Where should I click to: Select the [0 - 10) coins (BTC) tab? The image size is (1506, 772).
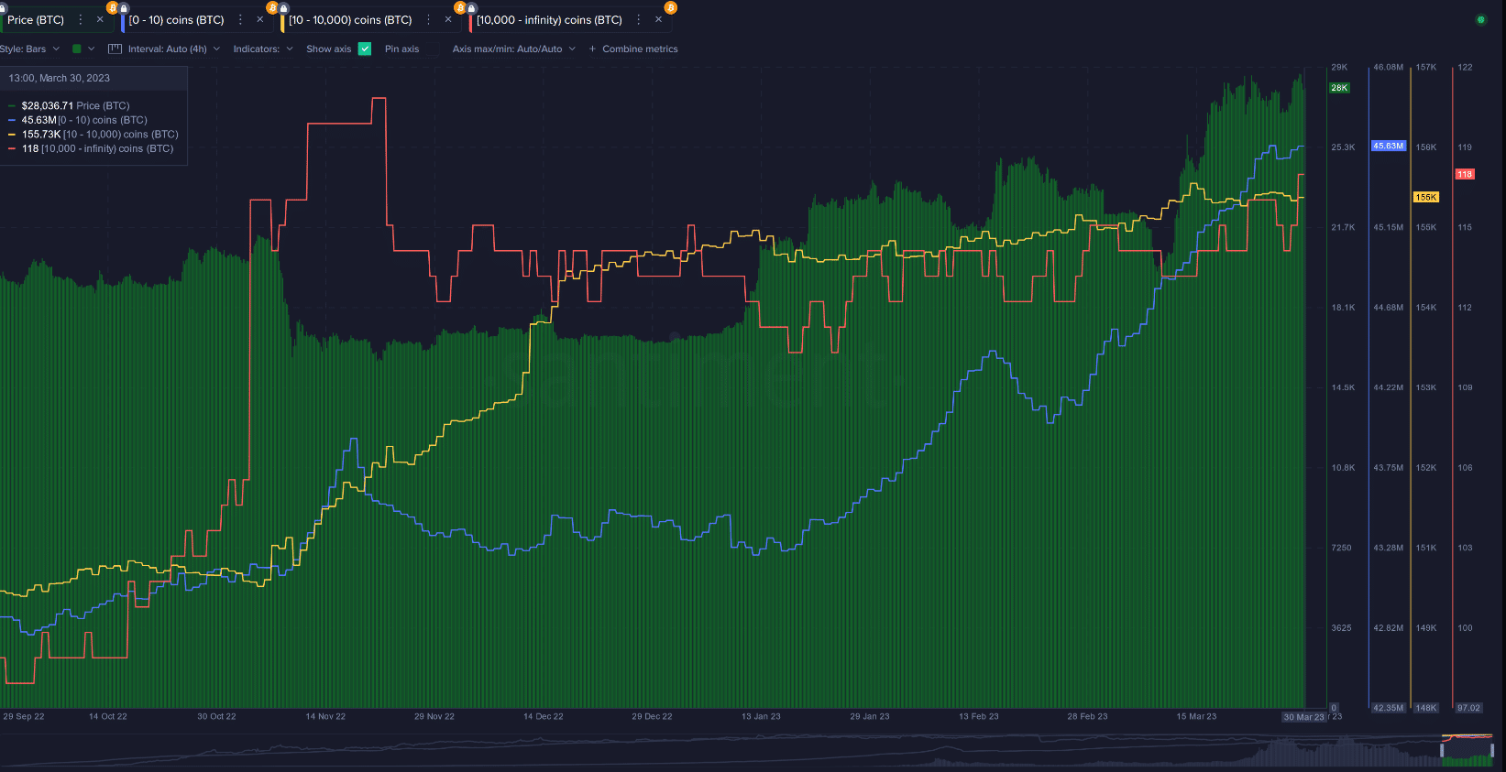click(x=176, y=19)
